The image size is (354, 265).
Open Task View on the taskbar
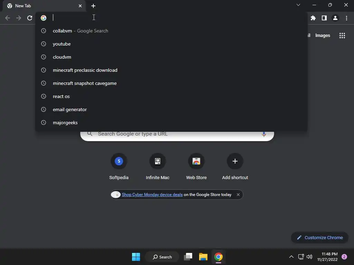click(188, 257)
